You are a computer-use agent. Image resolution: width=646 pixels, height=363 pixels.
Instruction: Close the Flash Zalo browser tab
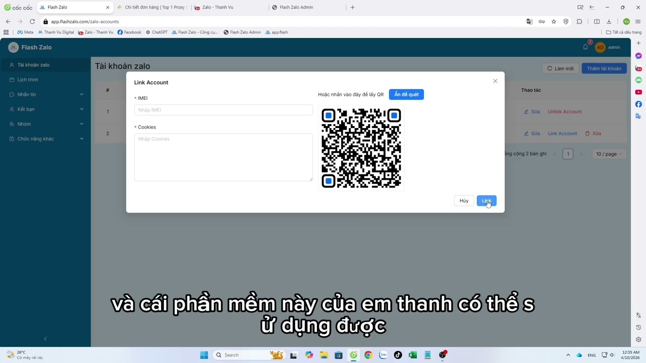(107, 8)
